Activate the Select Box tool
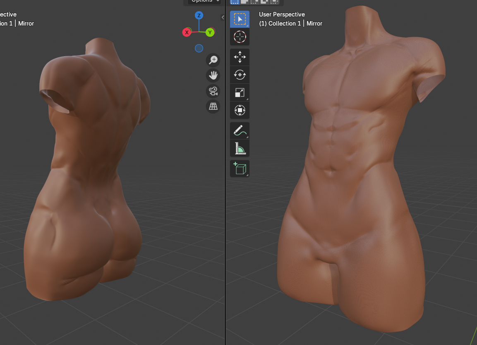The image size is (477, 345). 240,19
